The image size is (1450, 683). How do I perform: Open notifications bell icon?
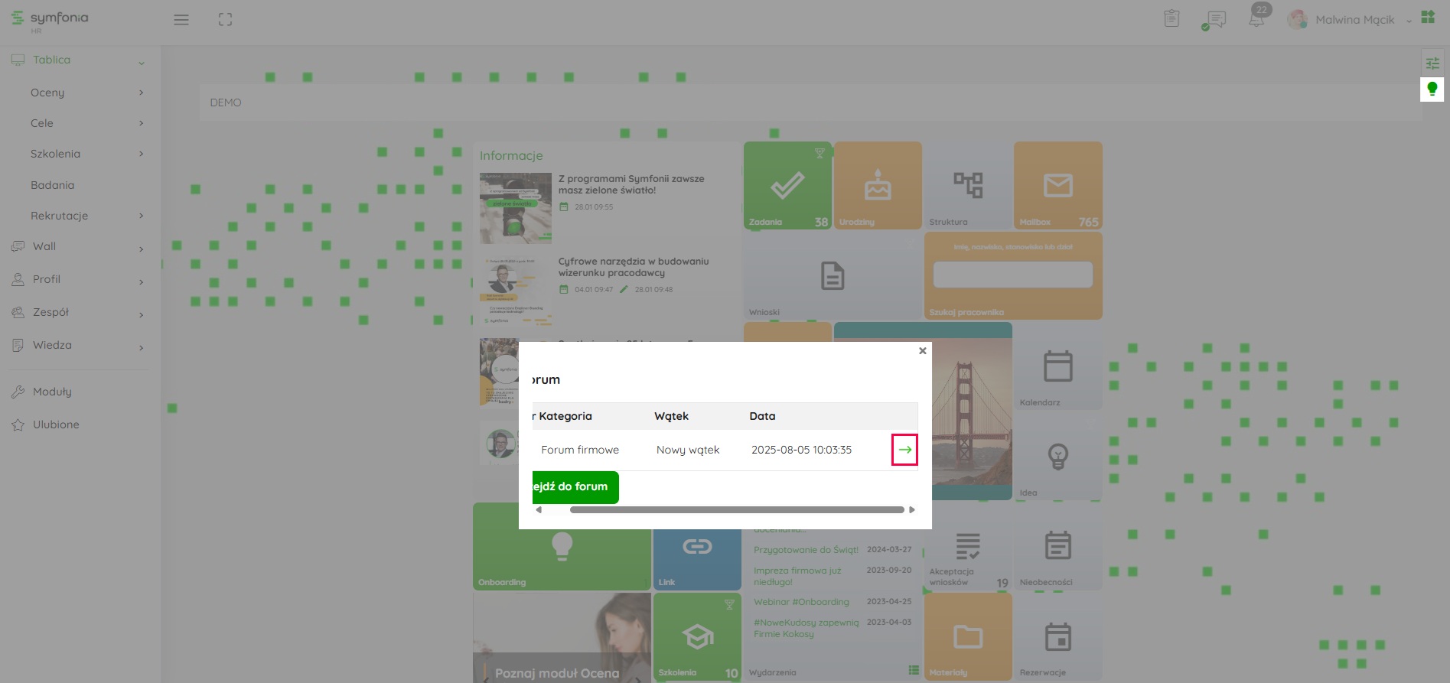(x=1256, y=19)
